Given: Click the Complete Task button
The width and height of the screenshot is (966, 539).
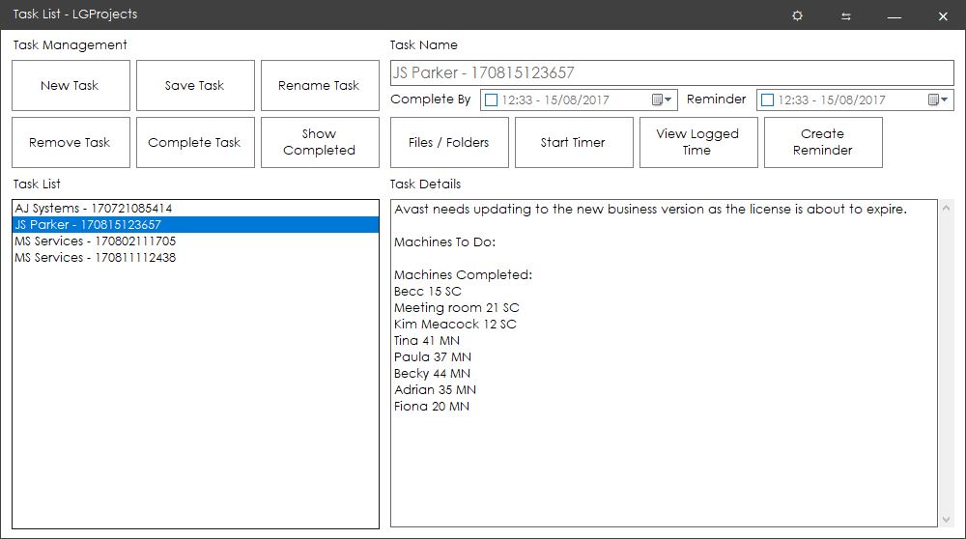Looking at the screenshot, I should (x=195, y=142).
